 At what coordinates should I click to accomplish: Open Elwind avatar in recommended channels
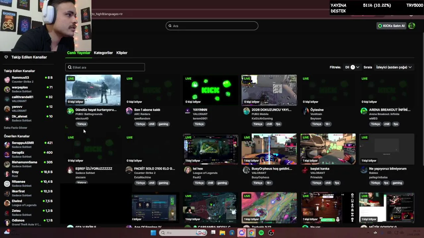(7, 203)
